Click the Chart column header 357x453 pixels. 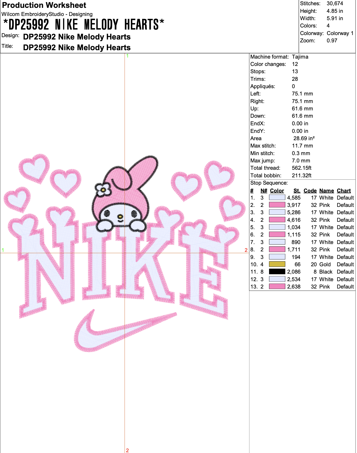point(344,191)
